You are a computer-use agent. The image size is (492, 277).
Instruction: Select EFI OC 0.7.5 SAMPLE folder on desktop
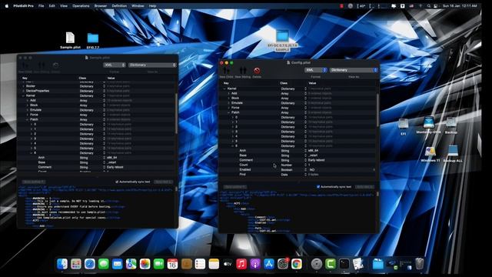282,36
